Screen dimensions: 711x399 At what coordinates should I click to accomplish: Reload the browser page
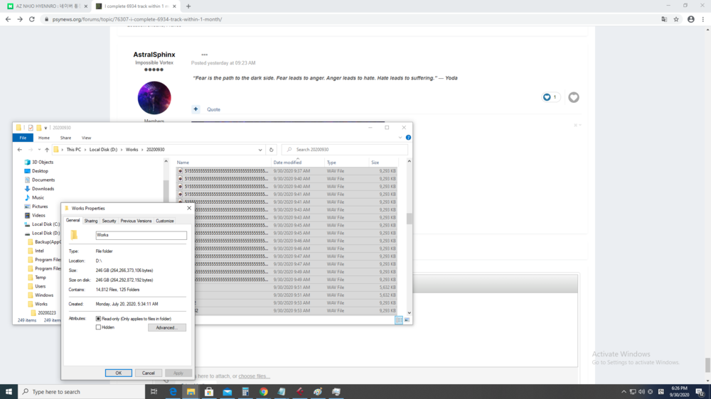click(x=32, y=19)
